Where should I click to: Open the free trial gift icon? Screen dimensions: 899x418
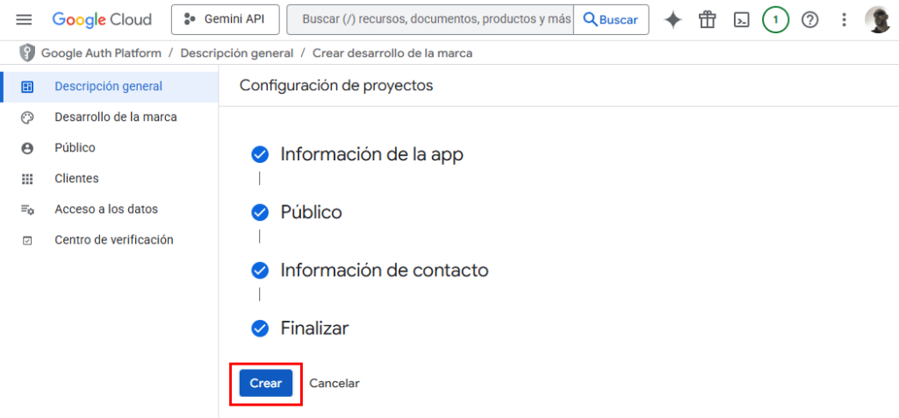click(x=708, y=19)
